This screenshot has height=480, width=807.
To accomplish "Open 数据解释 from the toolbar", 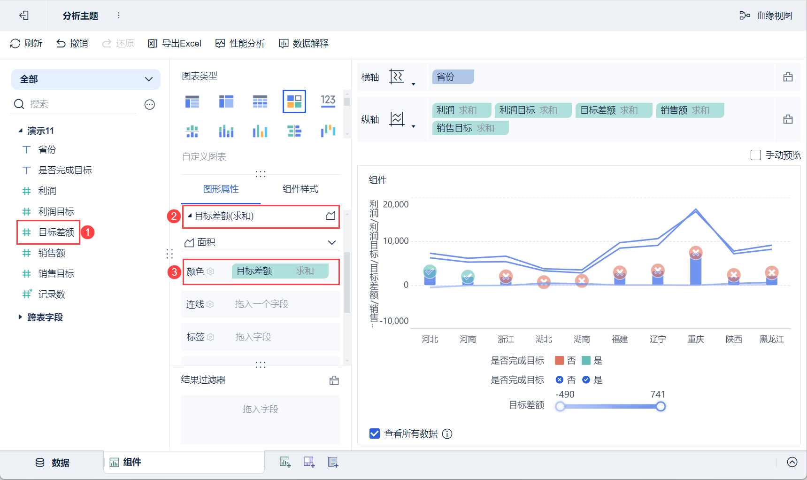I will 304,44.
